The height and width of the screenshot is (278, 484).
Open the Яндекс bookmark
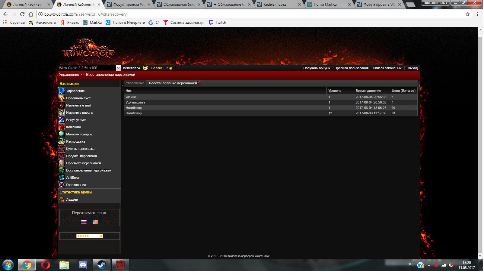(70, 23)
